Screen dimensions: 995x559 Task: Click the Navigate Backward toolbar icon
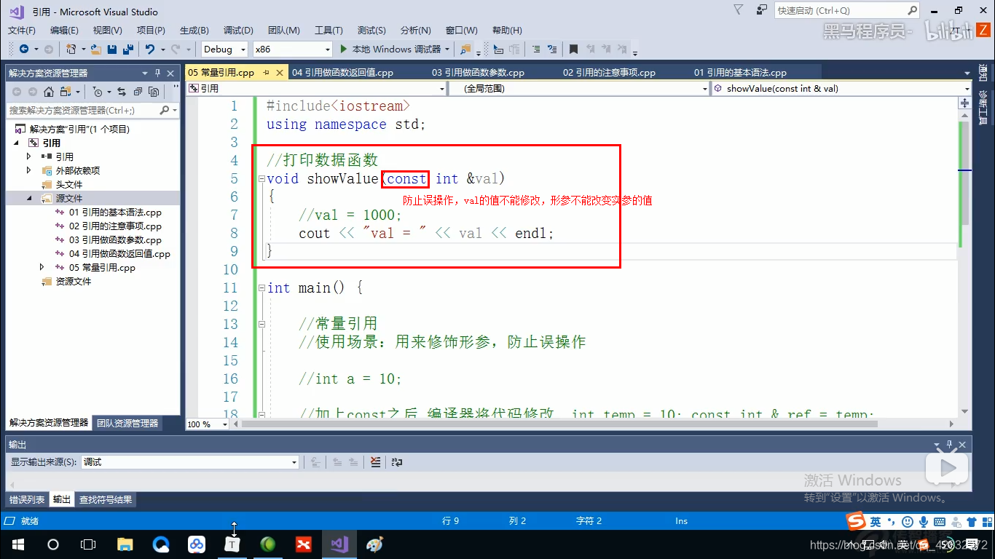pos(24,49)
